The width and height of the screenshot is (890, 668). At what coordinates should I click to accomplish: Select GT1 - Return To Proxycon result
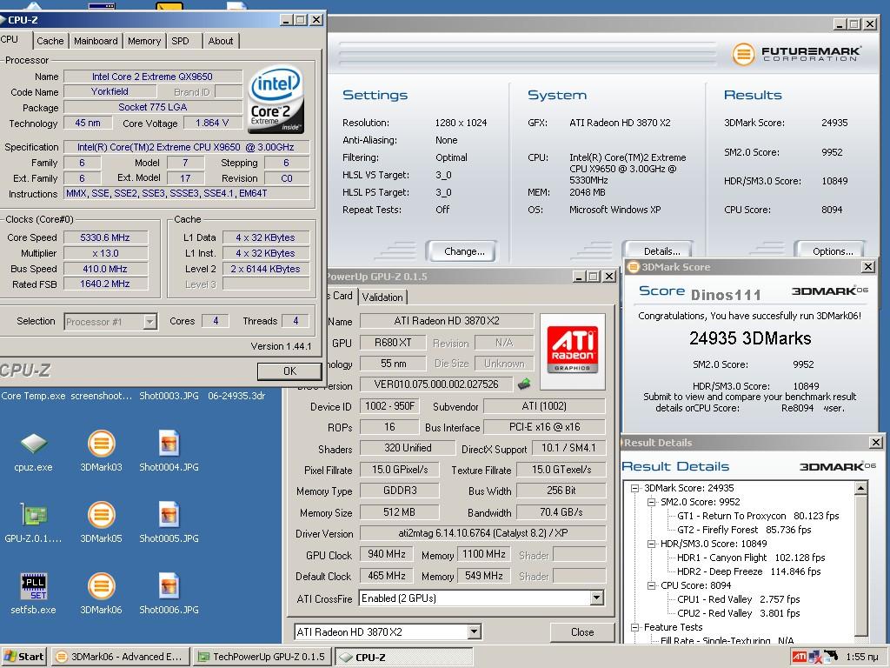(x=758, y=516)
